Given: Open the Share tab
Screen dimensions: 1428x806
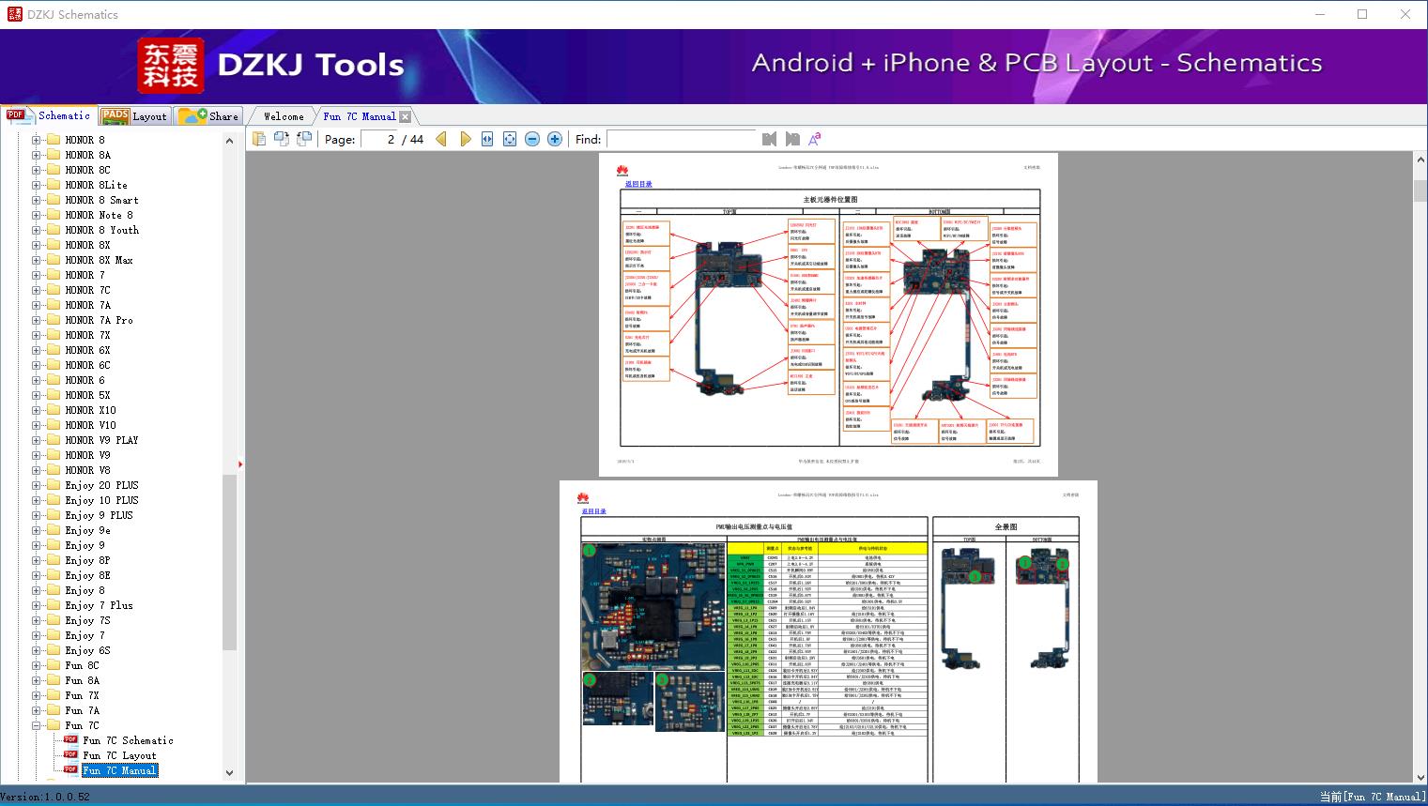Looking at the screenshot, I should [x=209, y=116].
